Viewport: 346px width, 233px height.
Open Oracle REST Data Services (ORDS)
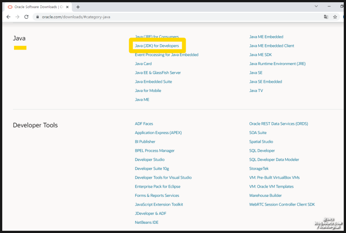[278, 124]
